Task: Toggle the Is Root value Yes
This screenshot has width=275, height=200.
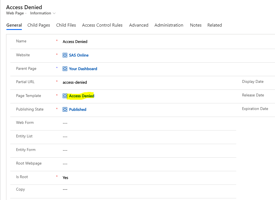Action: [65, 178]
